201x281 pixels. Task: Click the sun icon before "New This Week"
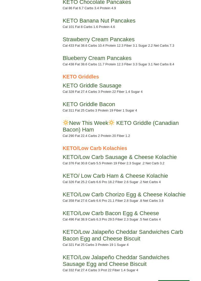[x=66, y=123]
